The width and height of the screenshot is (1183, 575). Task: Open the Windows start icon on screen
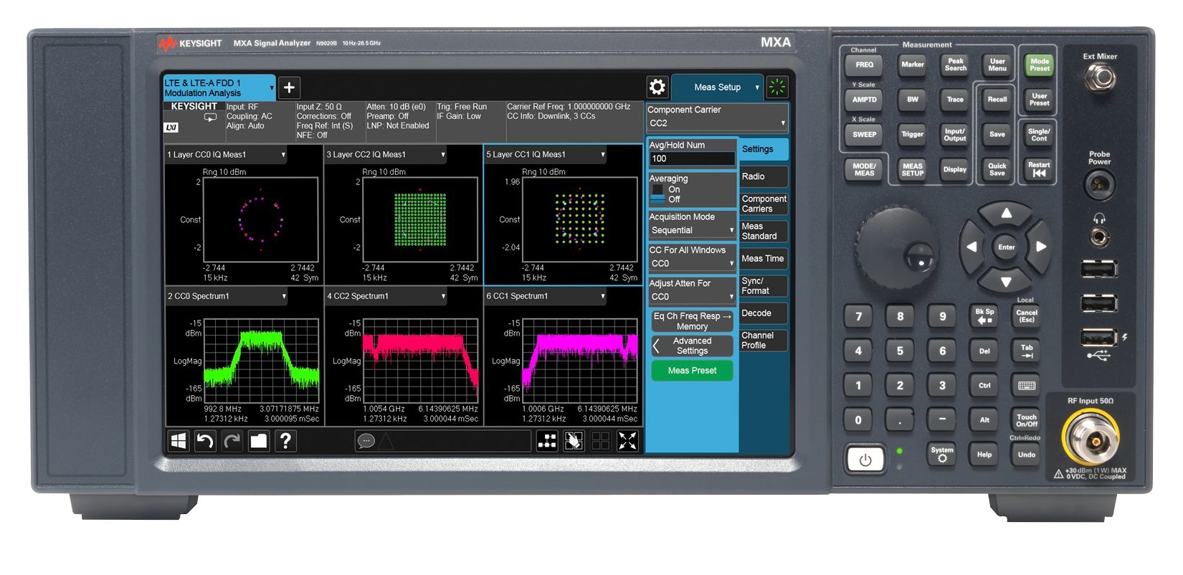(178, 441)
